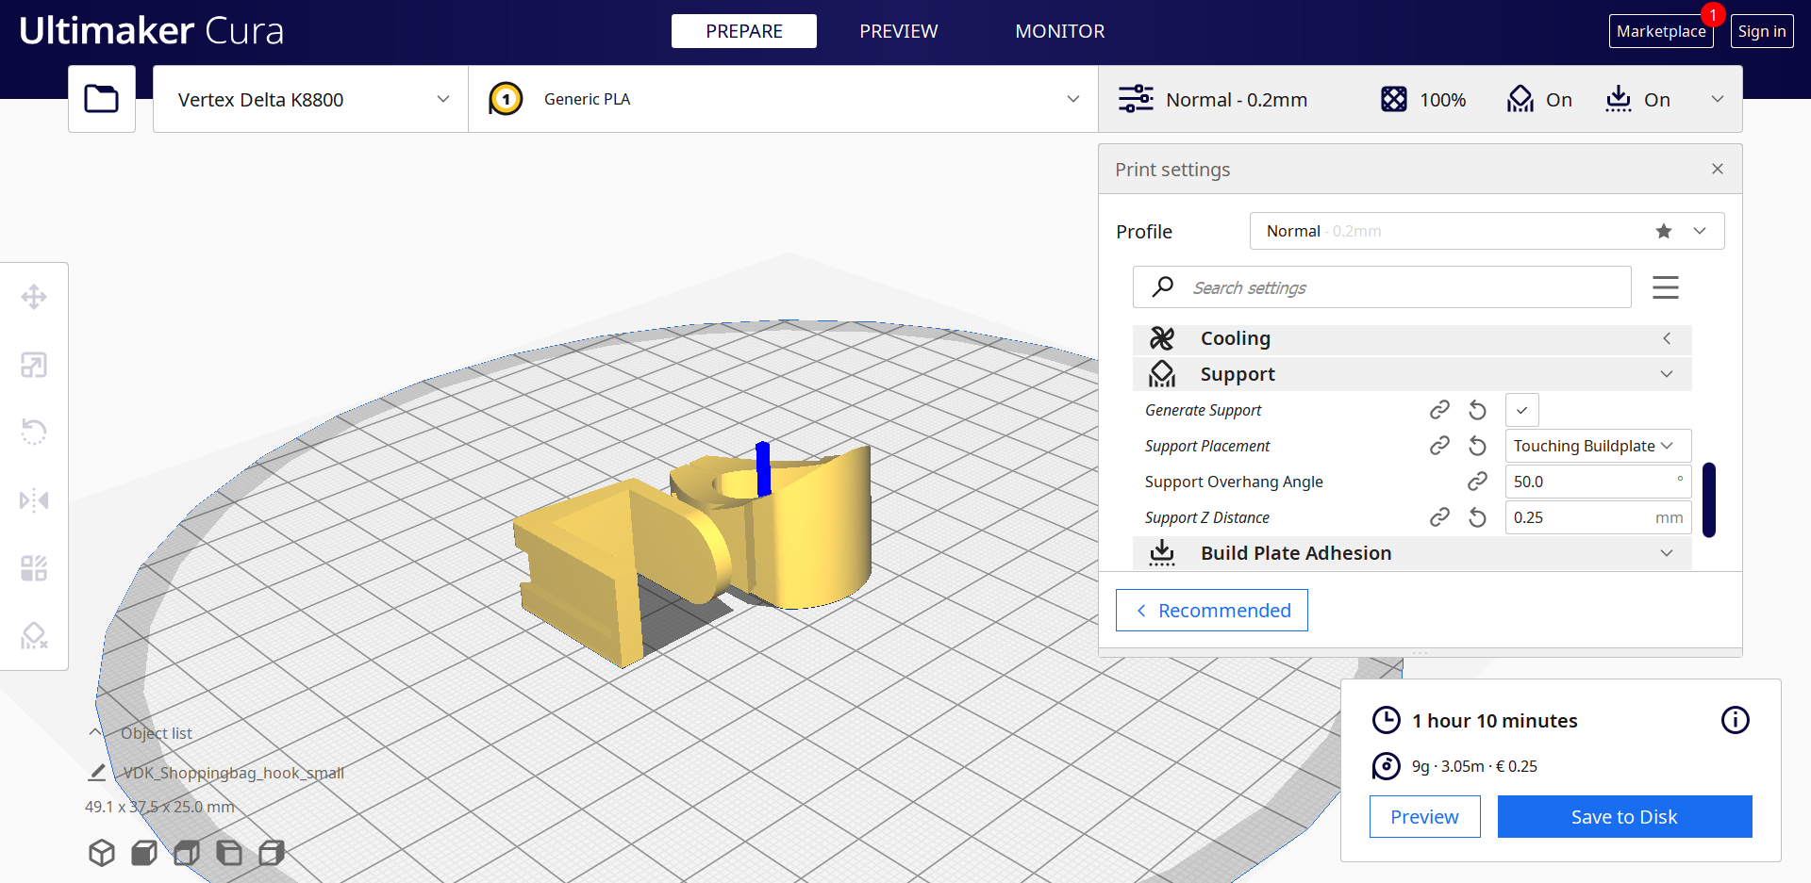The image size is (1811, 883).
Task: Go back to Recommended settings
Action: click(x=1212, y=611)
